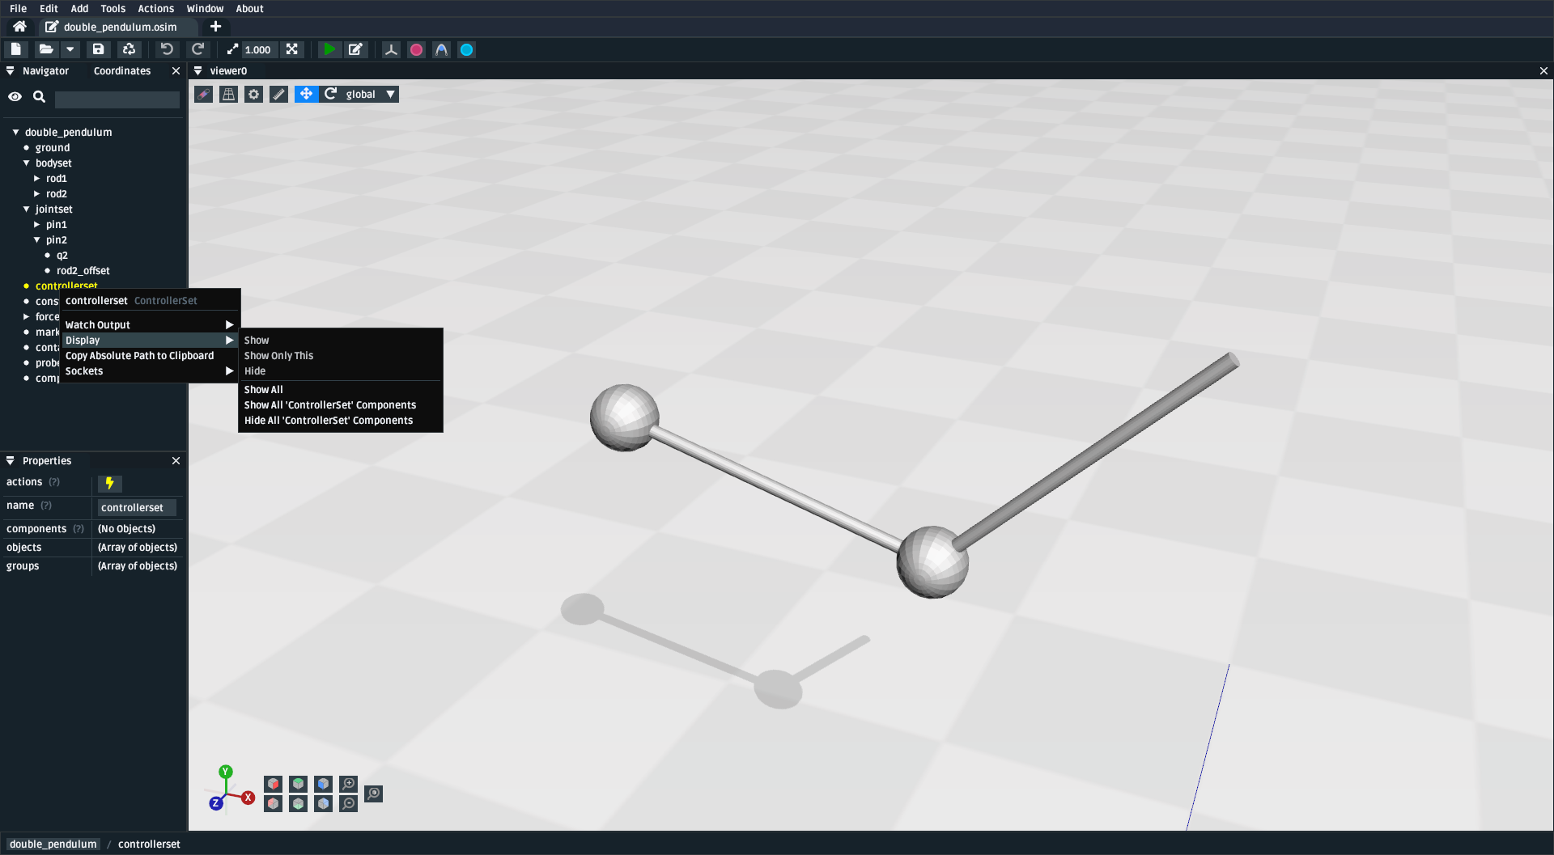The image size is (1554, 855).
Task: Choose Hide from the Display submenu
Action: pos(255,371)
